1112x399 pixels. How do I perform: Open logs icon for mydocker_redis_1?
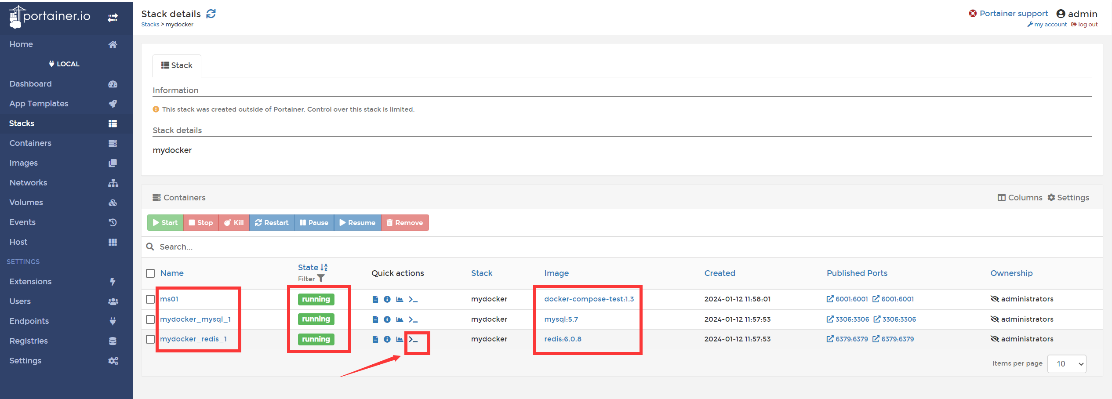point(375,339)
